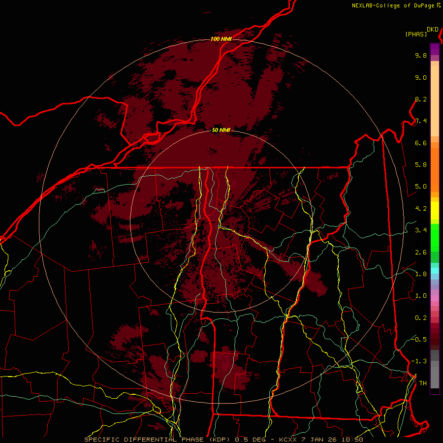
Task: Pick the bright green color bar segment
Action: (x=435, y=238)
